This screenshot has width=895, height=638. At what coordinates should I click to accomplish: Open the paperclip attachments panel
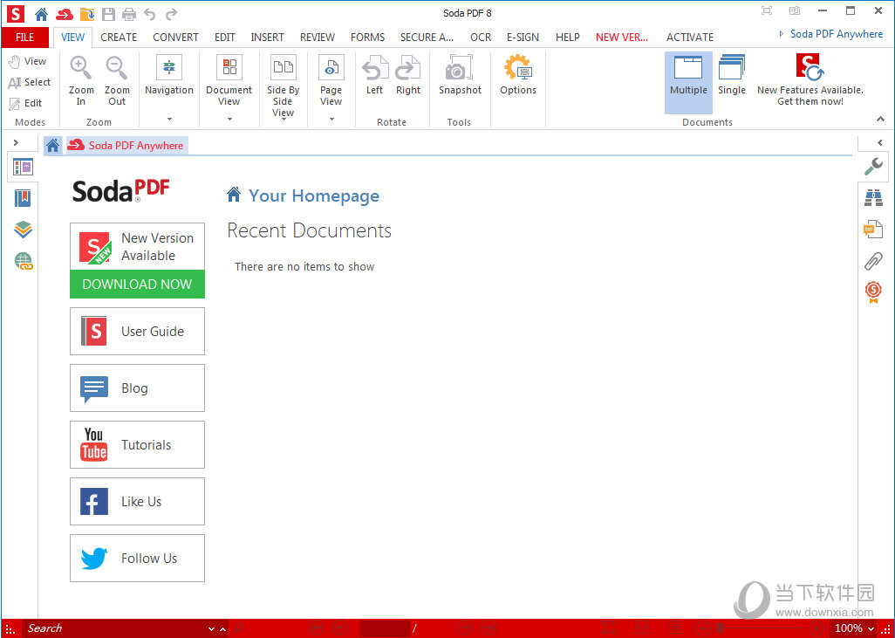point(873,261)
